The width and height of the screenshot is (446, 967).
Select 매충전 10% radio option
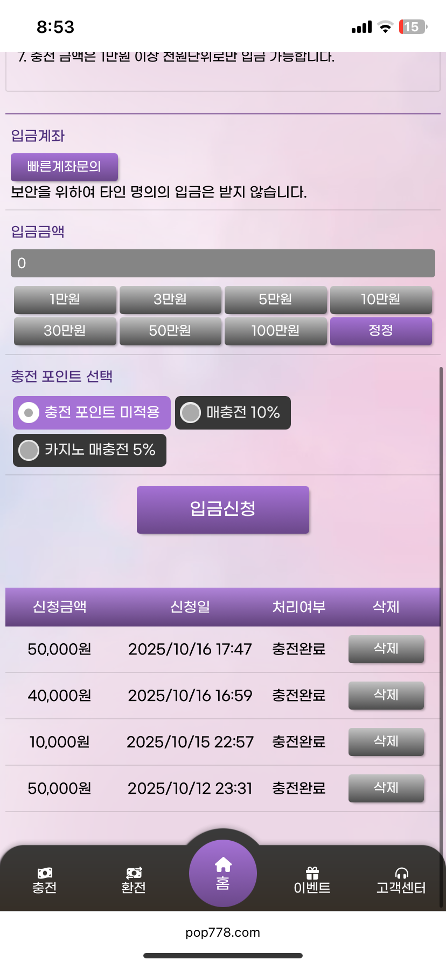(x=190, y=413)
